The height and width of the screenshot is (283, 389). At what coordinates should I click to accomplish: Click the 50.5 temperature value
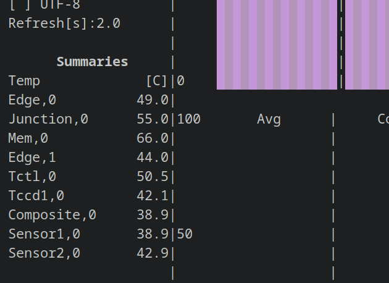point(153,177)
